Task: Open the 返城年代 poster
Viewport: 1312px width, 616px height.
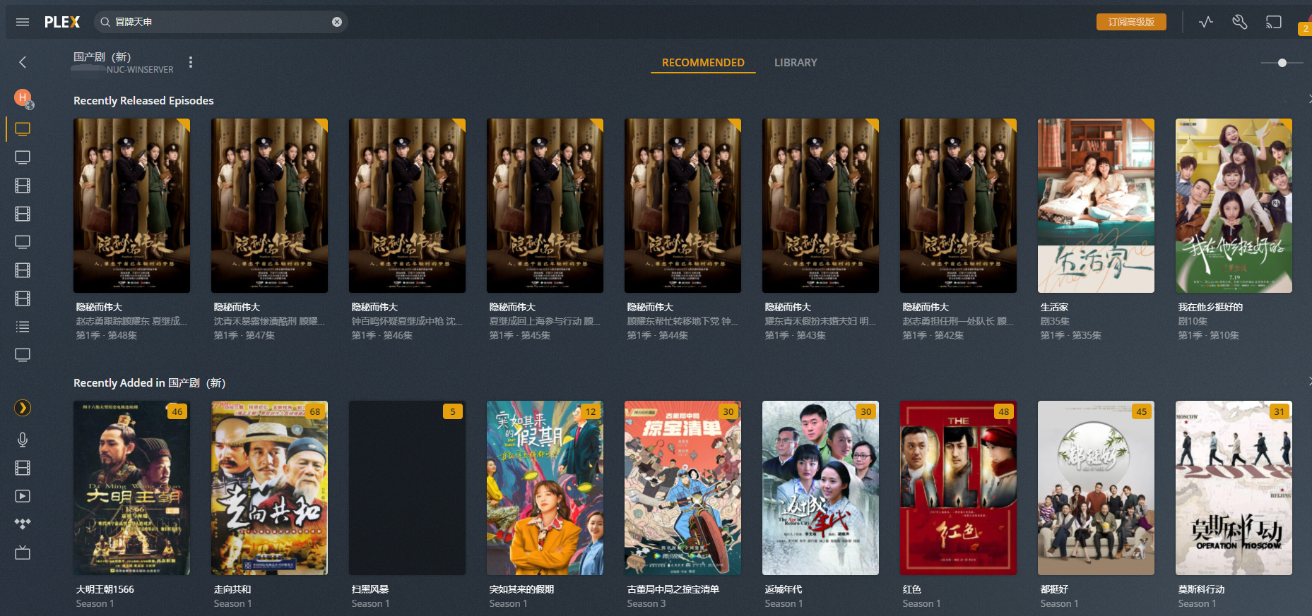Action: [x=820, y=488]
